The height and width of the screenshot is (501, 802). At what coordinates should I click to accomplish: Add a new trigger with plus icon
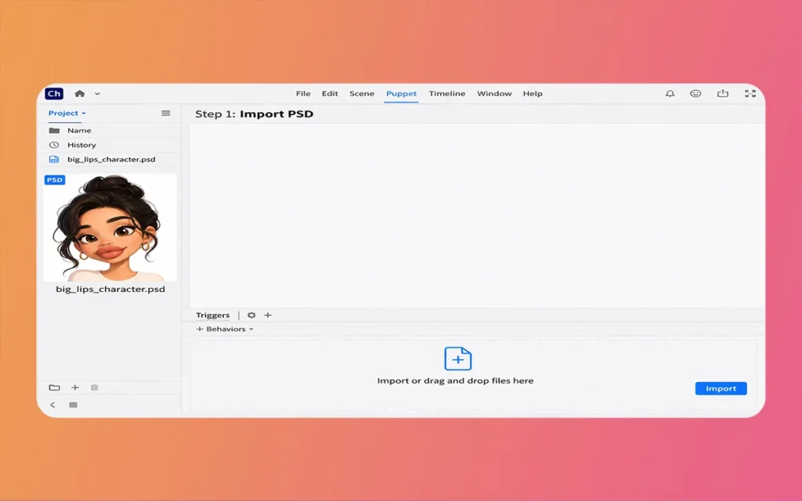268,315
